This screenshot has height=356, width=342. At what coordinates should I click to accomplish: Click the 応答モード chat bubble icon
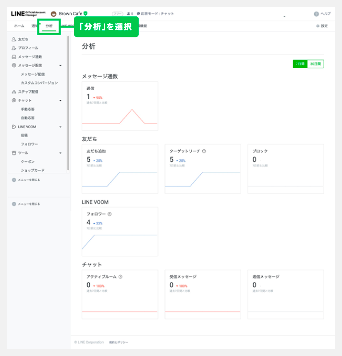click(138, 13)
